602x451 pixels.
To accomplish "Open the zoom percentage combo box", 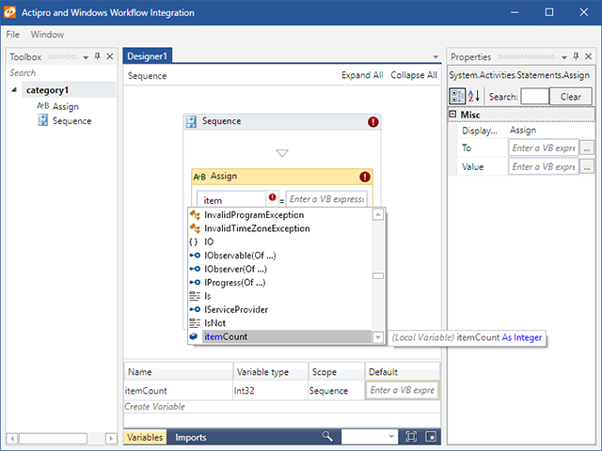I will pos(369,436).
